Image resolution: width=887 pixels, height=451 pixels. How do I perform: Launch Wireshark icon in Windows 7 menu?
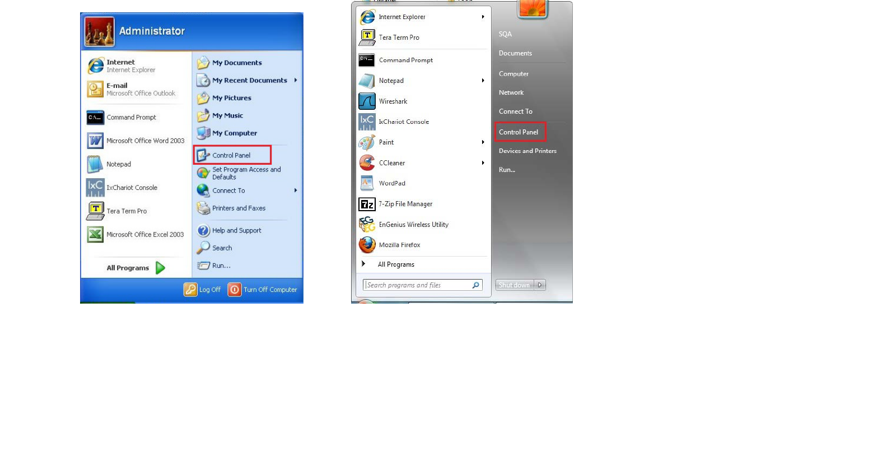tap(367, 101)
